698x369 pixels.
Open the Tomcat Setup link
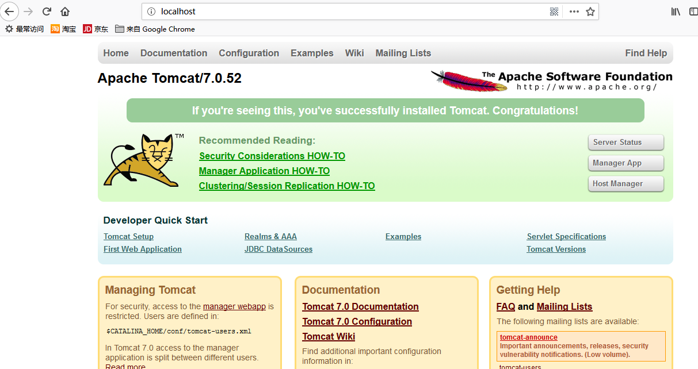tap(128, 236)
